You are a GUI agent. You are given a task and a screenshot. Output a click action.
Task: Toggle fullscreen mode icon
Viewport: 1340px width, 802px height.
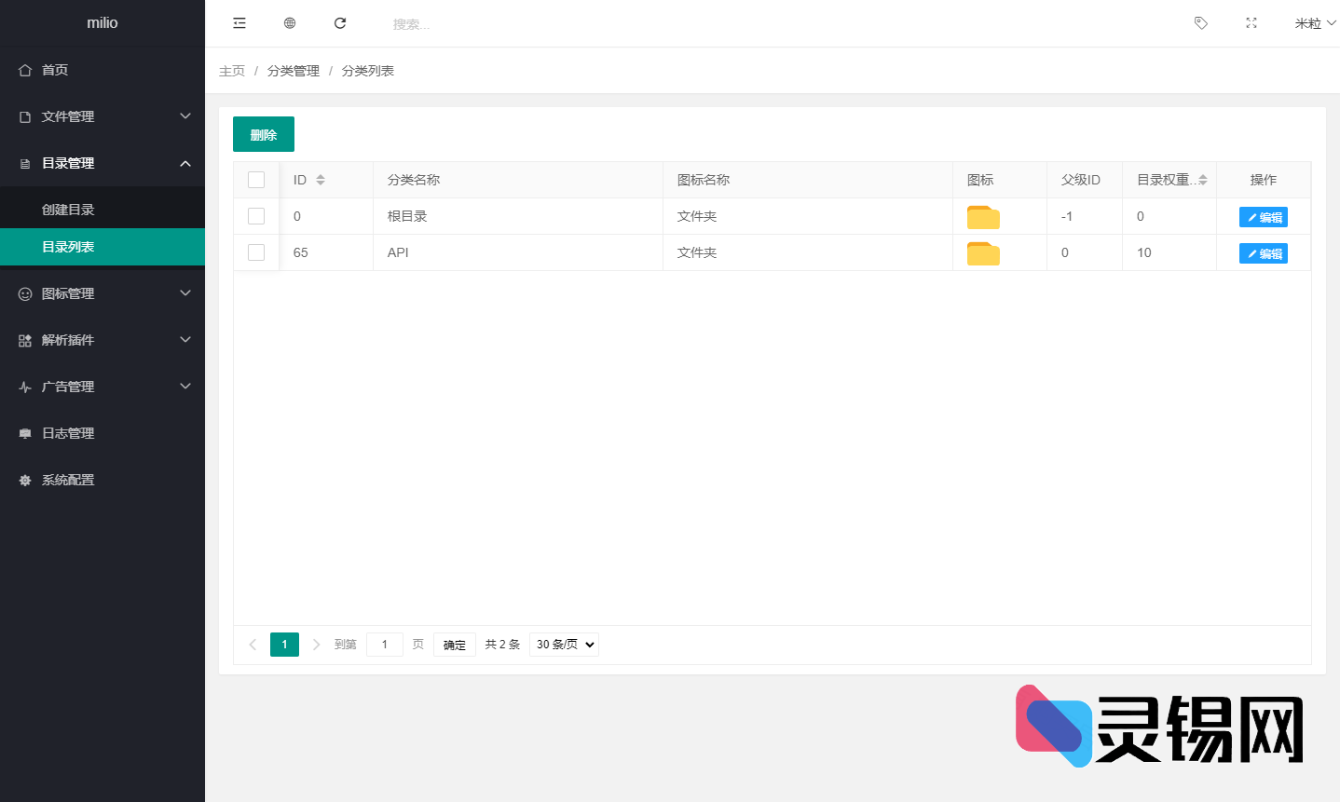(x=1251, y=23)
